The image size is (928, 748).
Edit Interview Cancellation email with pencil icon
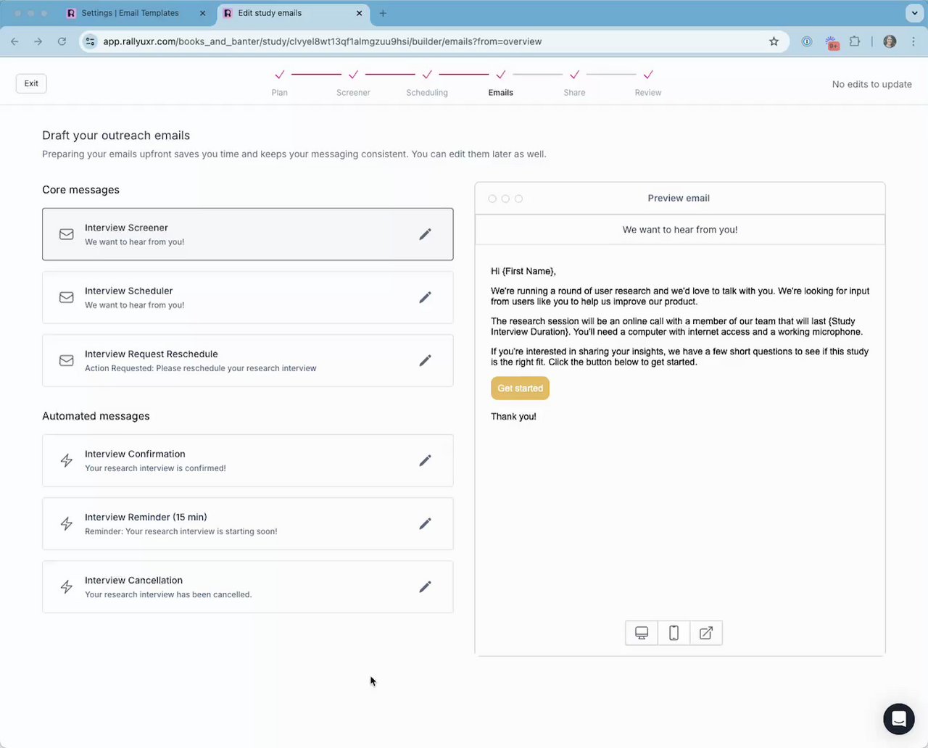pyautogui.click(x=425, y=586)
